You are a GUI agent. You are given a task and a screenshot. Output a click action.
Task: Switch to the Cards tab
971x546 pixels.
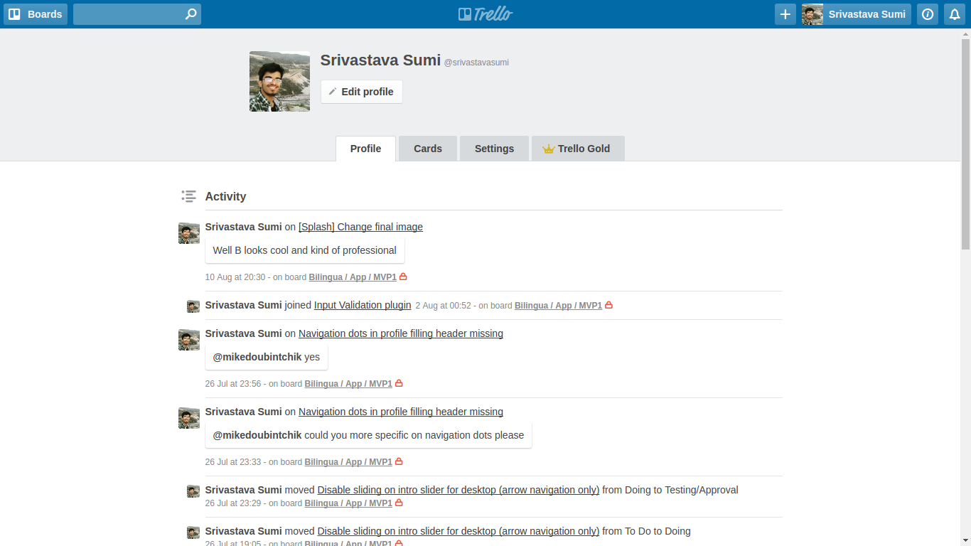(428, 149)
